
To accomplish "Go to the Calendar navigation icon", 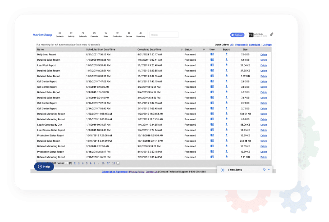I will pos(94,35).
